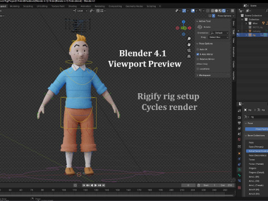Select the Fingers (Detail) bone collection

click(256, 173)
